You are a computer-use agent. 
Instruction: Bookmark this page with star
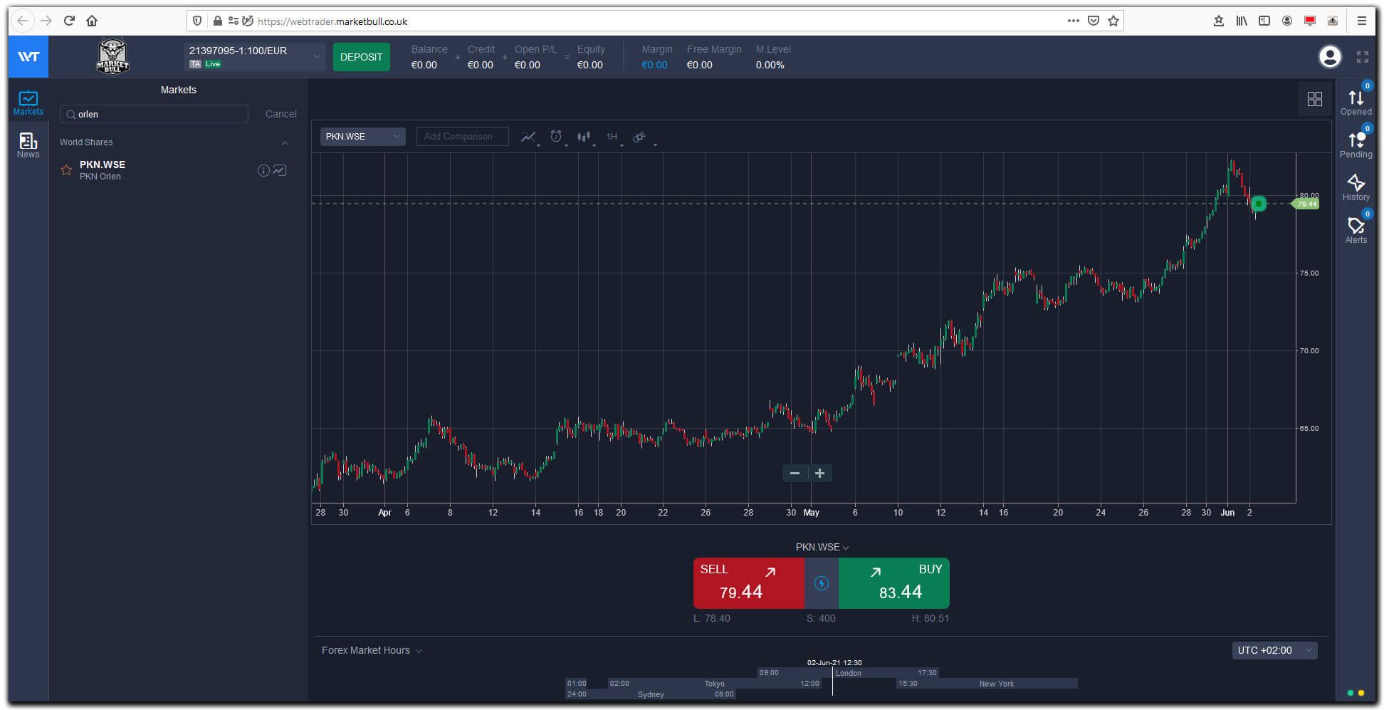1113,21
